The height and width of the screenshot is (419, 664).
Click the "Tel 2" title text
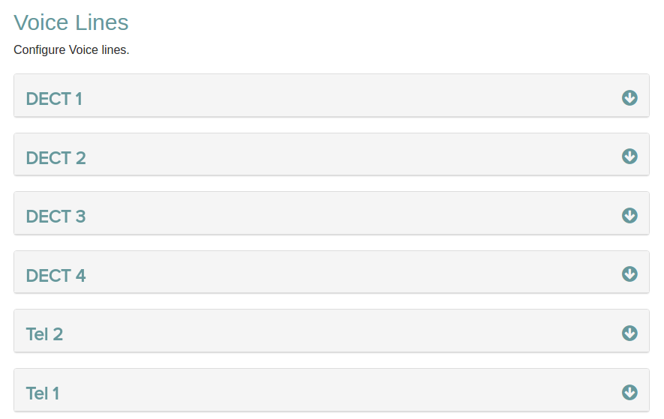44,334
